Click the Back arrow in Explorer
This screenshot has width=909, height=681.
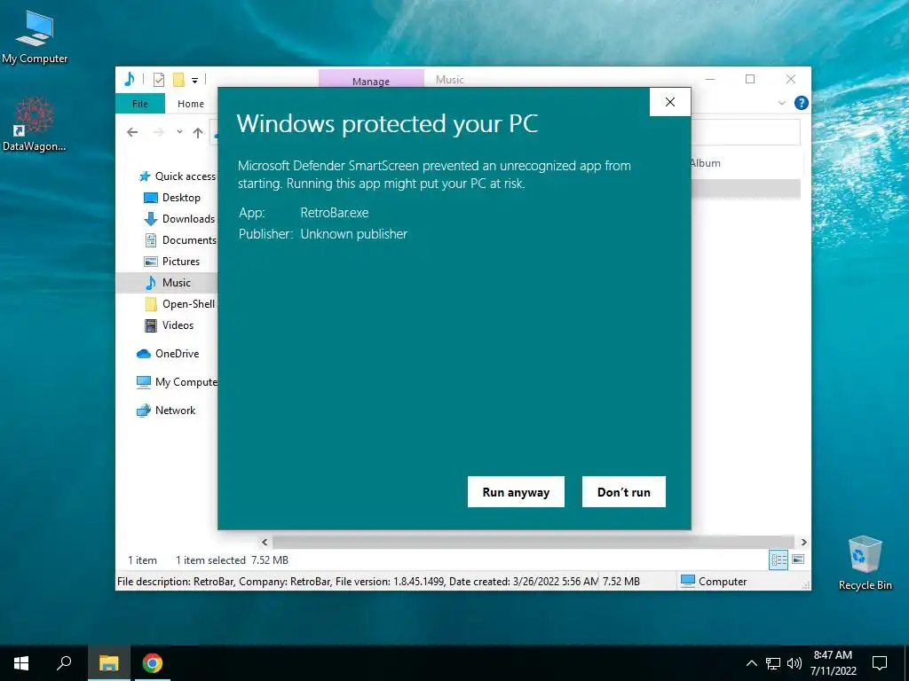[132, 133]
